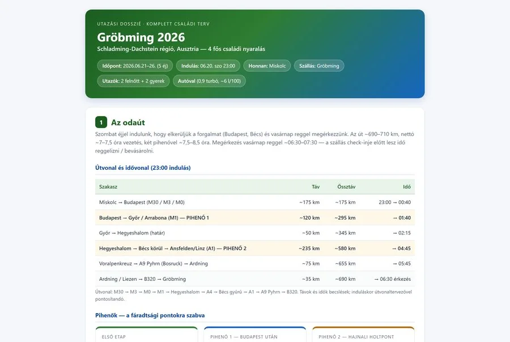The height and width of the screenshot is (342, 510).
Task: Select the Az odaút section heading
Action: [x=128, y=122]
